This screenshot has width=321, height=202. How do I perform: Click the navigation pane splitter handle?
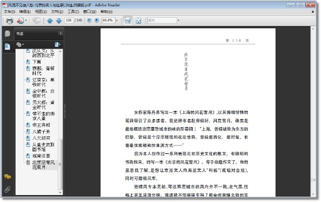[65, 112]
